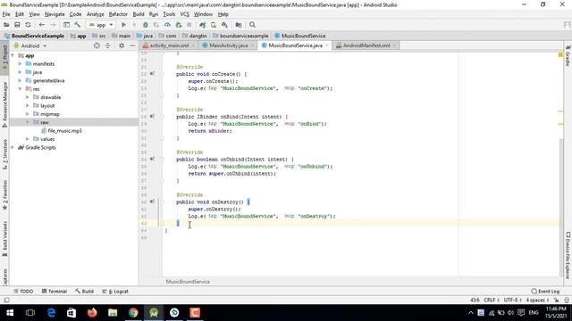Image resolution: width=572 pixels, height=321 pixels.
Task: Click override gutter icon next to onDestroy
Action: [152, 202]
